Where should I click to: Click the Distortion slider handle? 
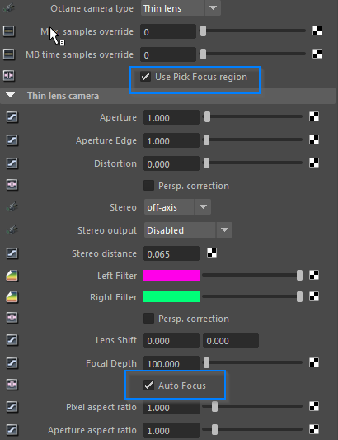coord(207,163)
